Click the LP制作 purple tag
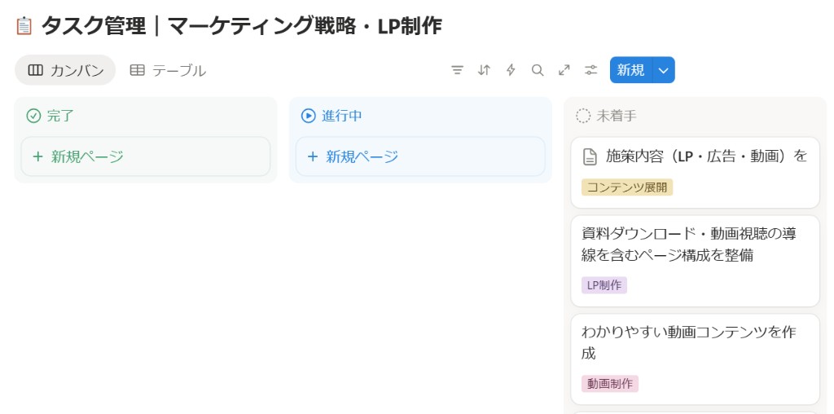The width and height of the screenshot is (834, 414). tap(604, 285)
